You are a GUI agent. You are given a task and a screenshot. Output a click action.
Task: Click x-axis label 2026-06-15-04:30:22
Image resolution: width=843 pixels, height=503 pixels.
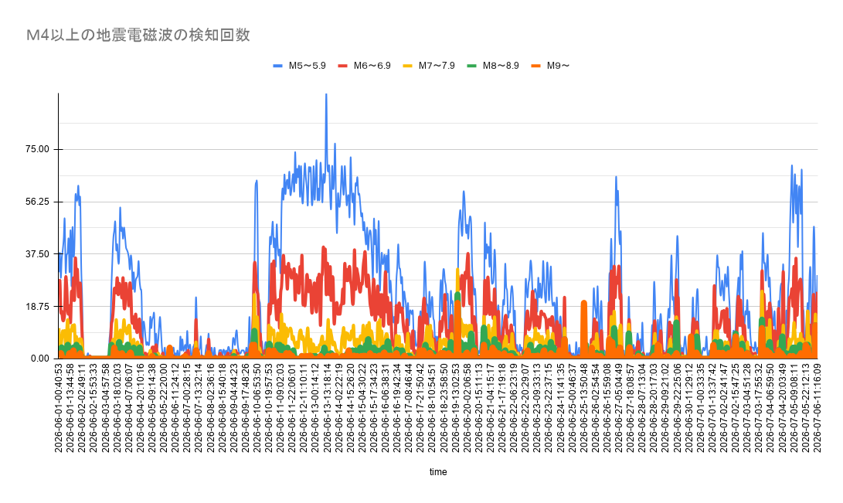coord(362,408)
